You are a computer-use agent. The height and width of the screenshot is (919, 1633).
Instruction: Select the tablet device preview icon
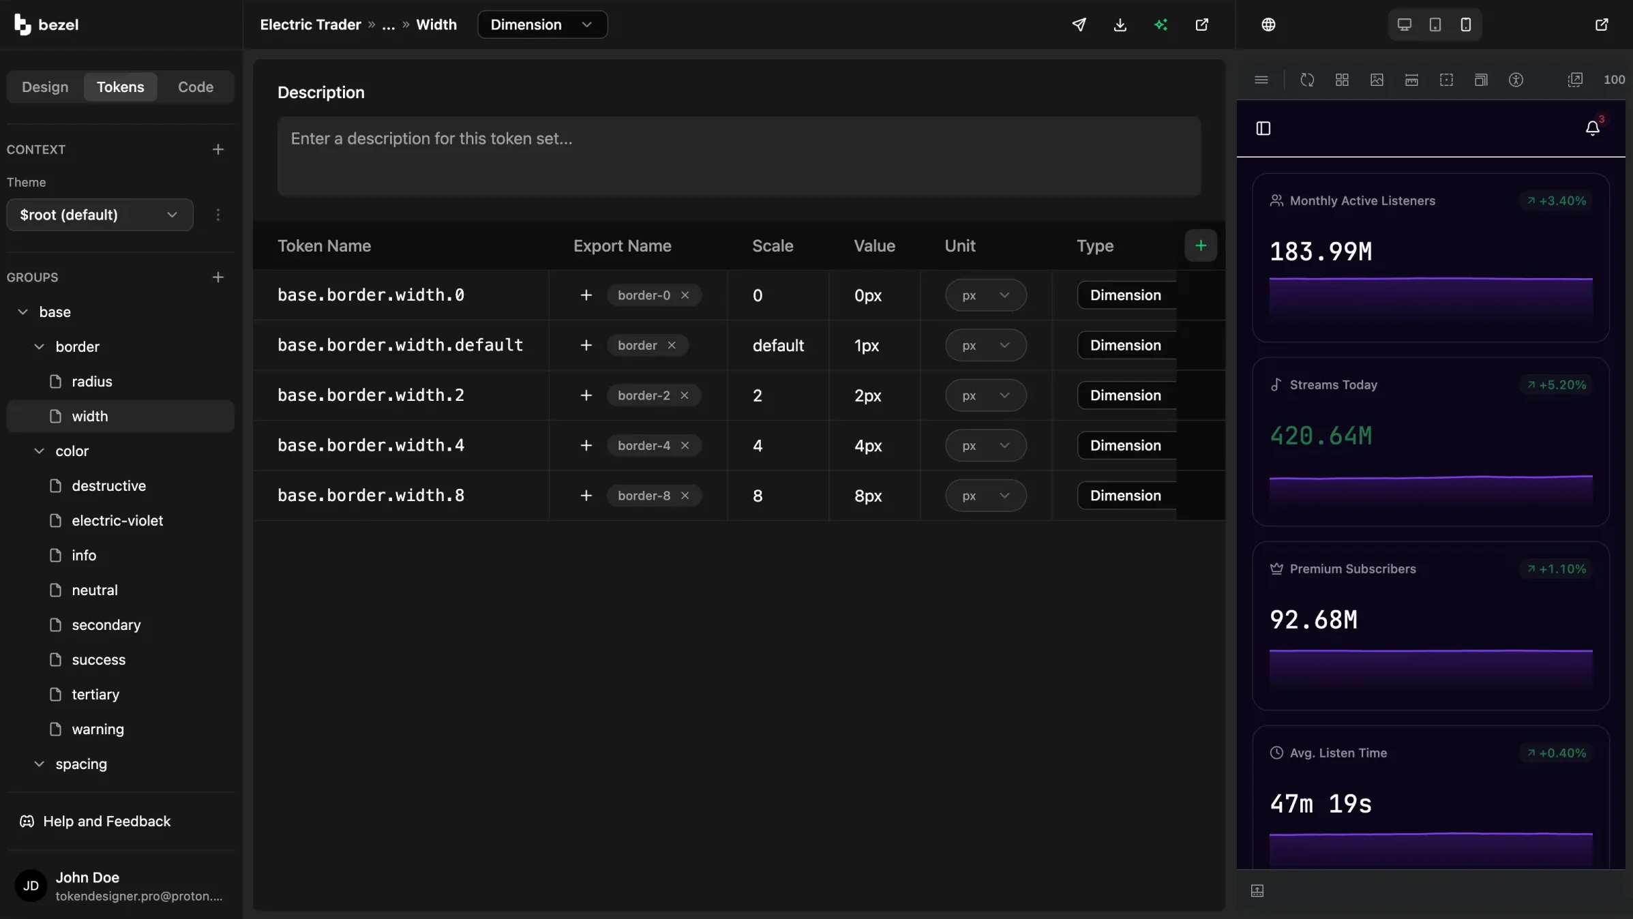(x=1435, y=25)
